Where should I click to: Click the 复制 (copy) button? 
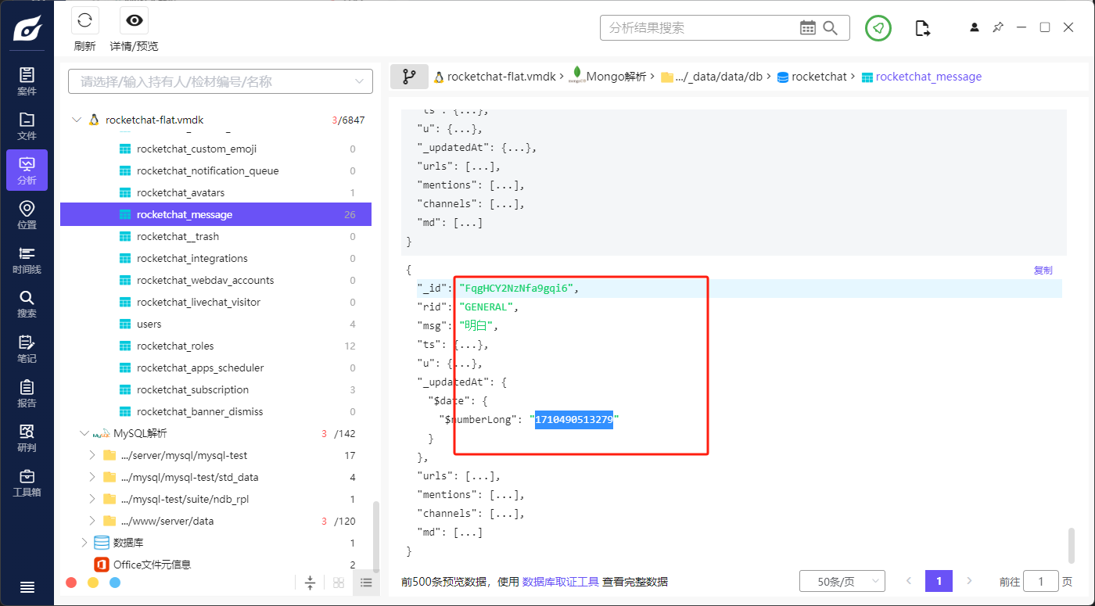[x=1043, y=271]
